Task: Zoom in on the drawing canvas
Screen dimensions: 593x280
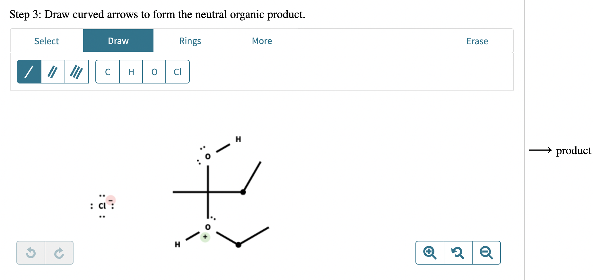Action: tap(430, 253)
